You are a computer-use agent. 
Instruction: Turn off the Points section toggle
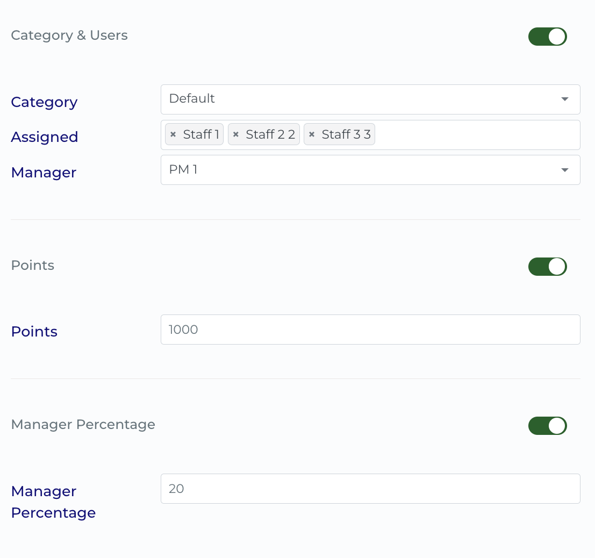547,267
